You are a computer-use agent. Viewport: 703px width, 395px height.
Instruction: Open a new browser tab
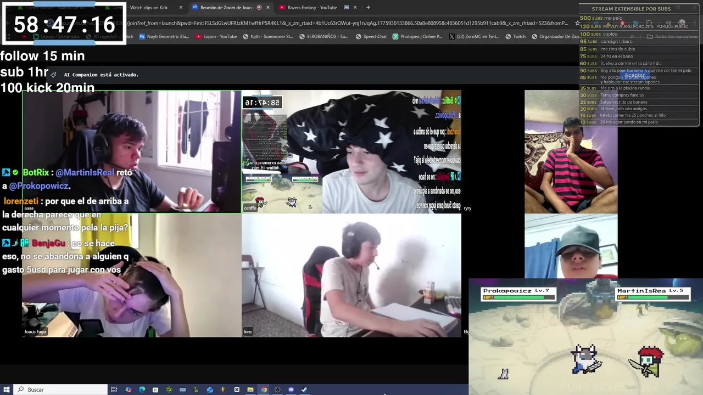[x=368, y=8]
